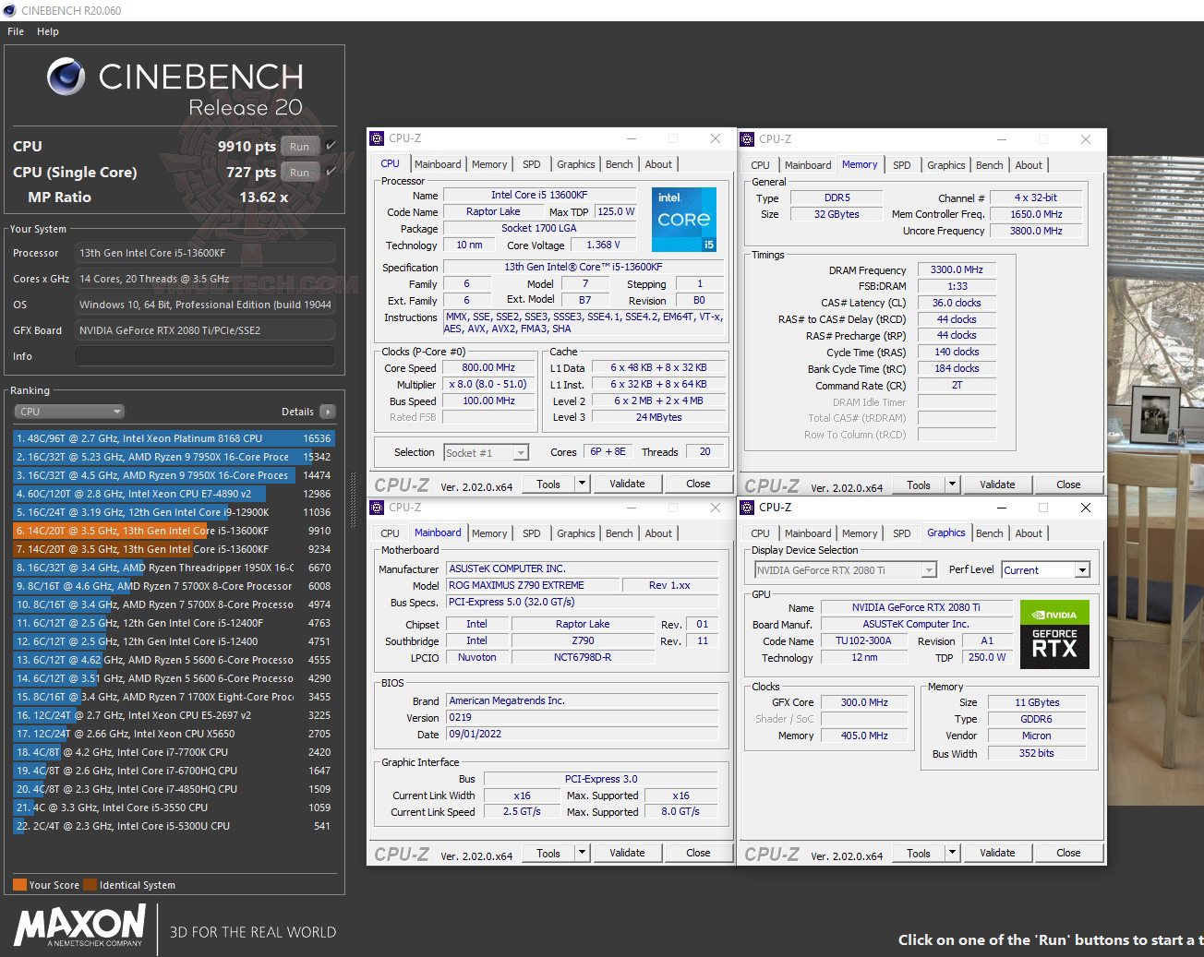The image size is (1204, 957).
Task: Run the CPU multi-core benchmark
Action: coord(300,146)
